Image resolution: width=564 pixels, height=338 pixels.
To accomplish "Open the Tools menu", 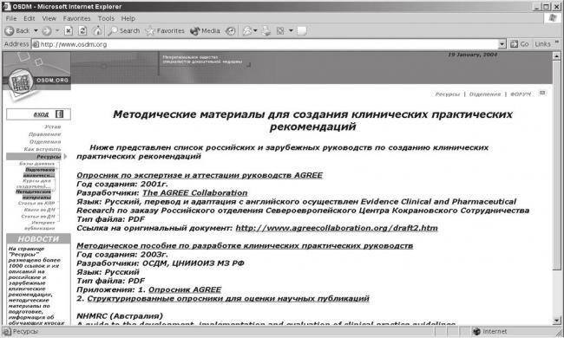I will tap(106, 18).
